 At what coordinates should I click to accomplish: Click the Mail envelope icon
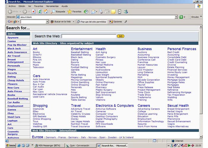93,12
